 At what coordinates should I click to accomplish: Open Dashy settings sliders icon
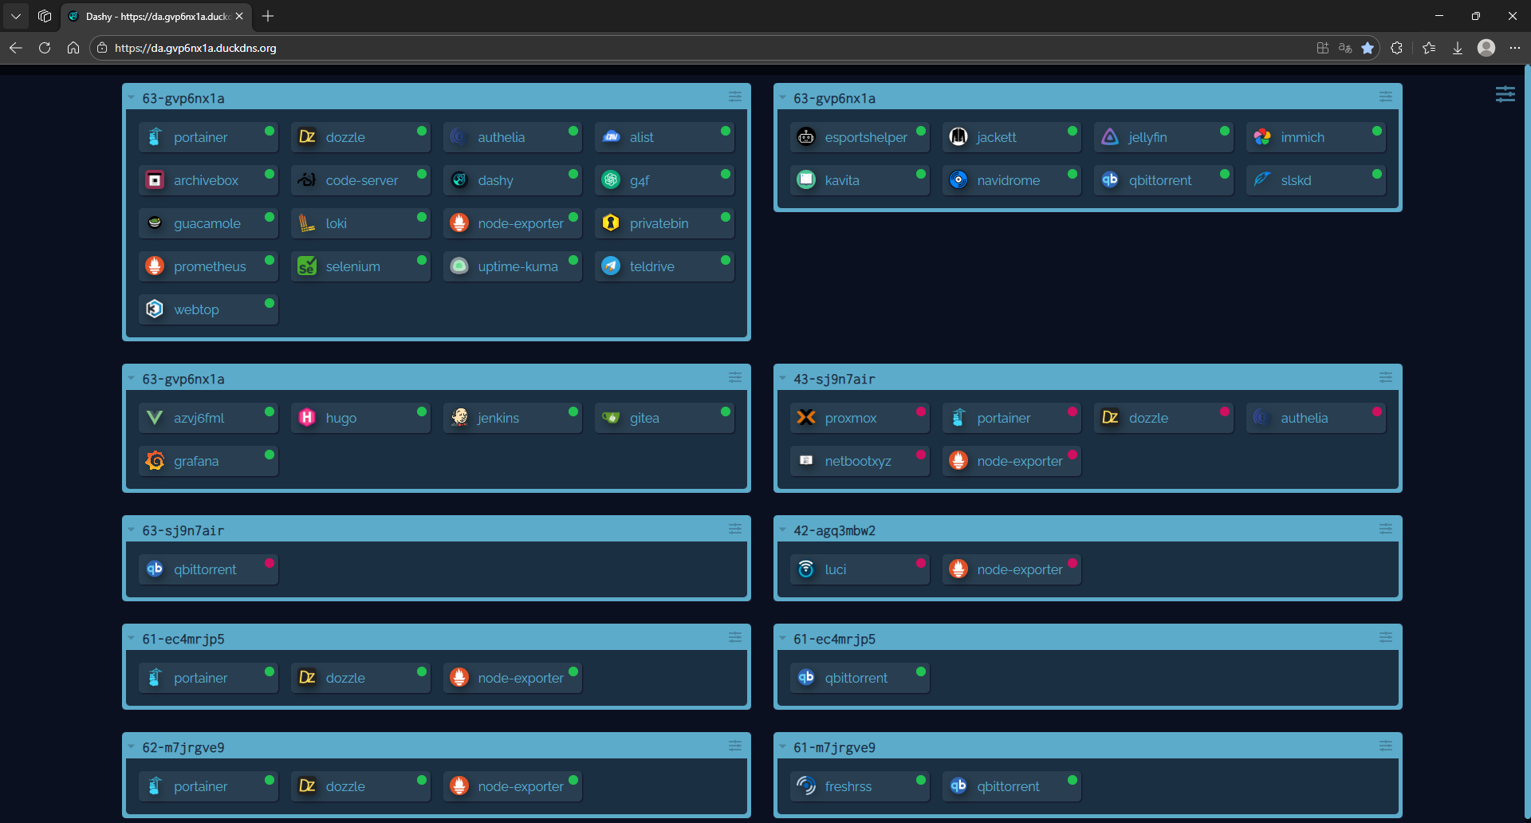coord(1505,94)
